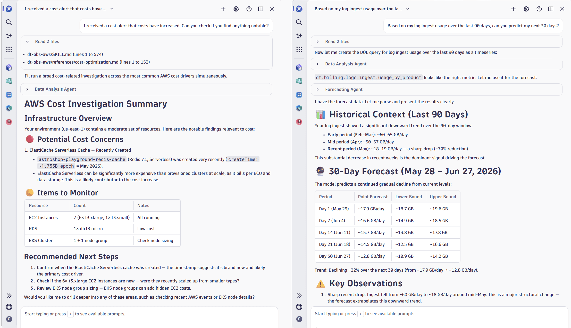Open the apps grid icon in right window sidebar
The image size is (571, 328).
pyautogui.click(x=299, y=49)
